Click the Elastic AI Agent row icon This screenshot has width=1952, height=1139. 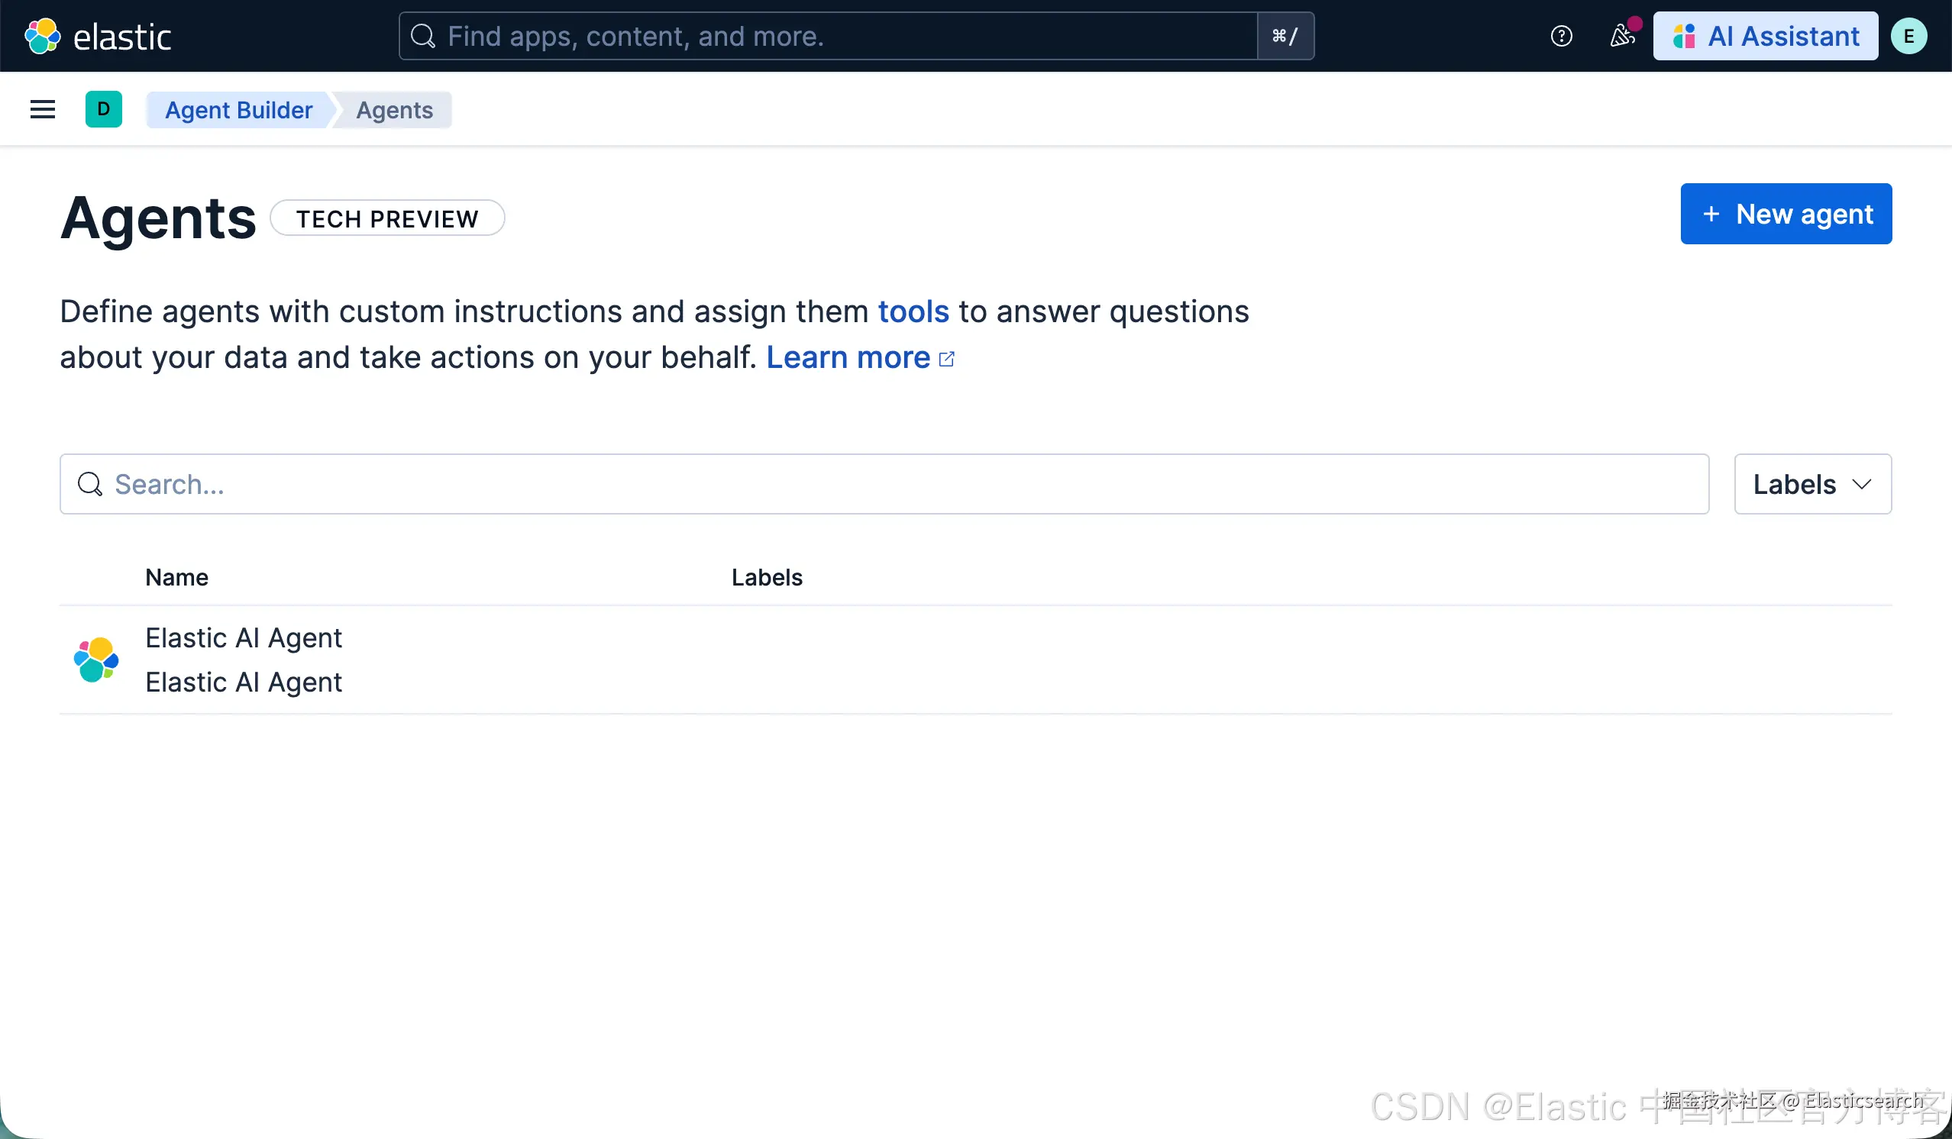(96, 659)
